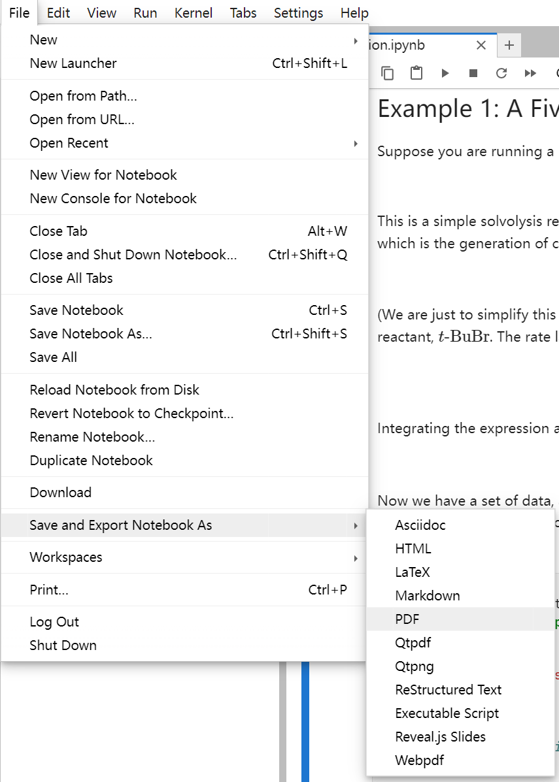Screen dimensions: 559x782
Task: Open the Kernel menu
Action: (x=194, y=12)
